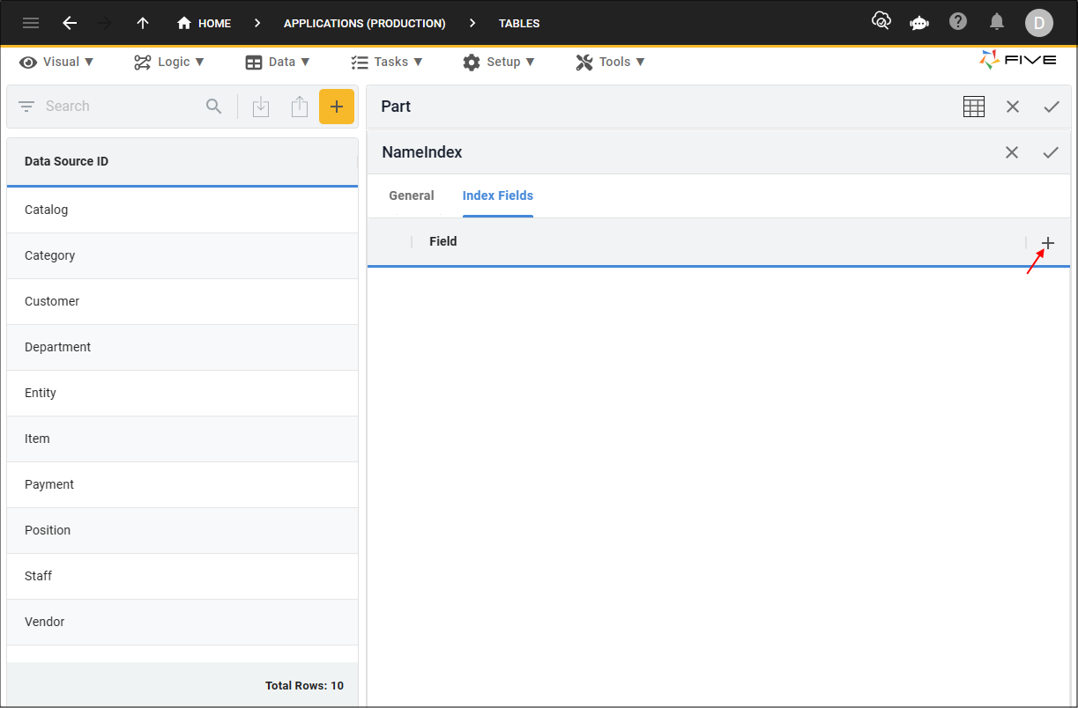Select the Entity table row
1078x708 pixels.
[182, 393]
